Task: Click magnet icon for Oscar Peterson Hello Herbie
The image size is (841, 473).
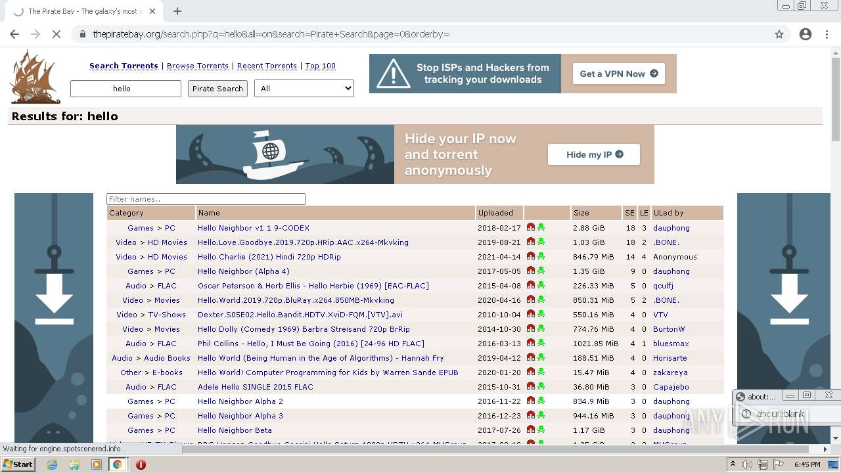Action: pos(531,285)
